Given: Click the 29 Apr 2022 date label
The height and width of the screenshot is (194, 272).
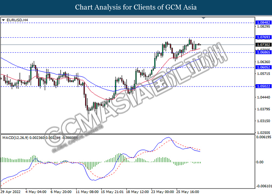Looking at the screenshot, I should (x=10, y=192).
